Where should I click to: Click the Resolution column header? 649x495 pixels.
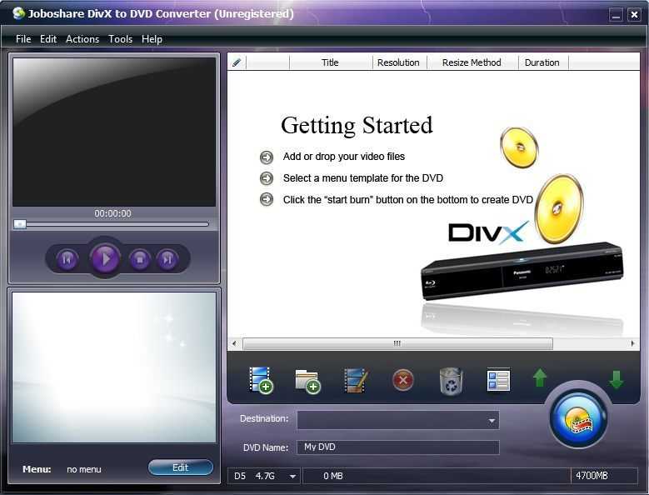pyautogui.click(x=398, y=62)
